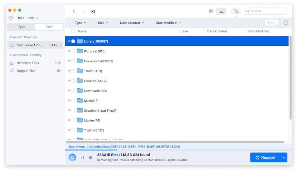This screenshot has height=172, width=298.
Task: Click the Recover button
Action: coord(265,157)
